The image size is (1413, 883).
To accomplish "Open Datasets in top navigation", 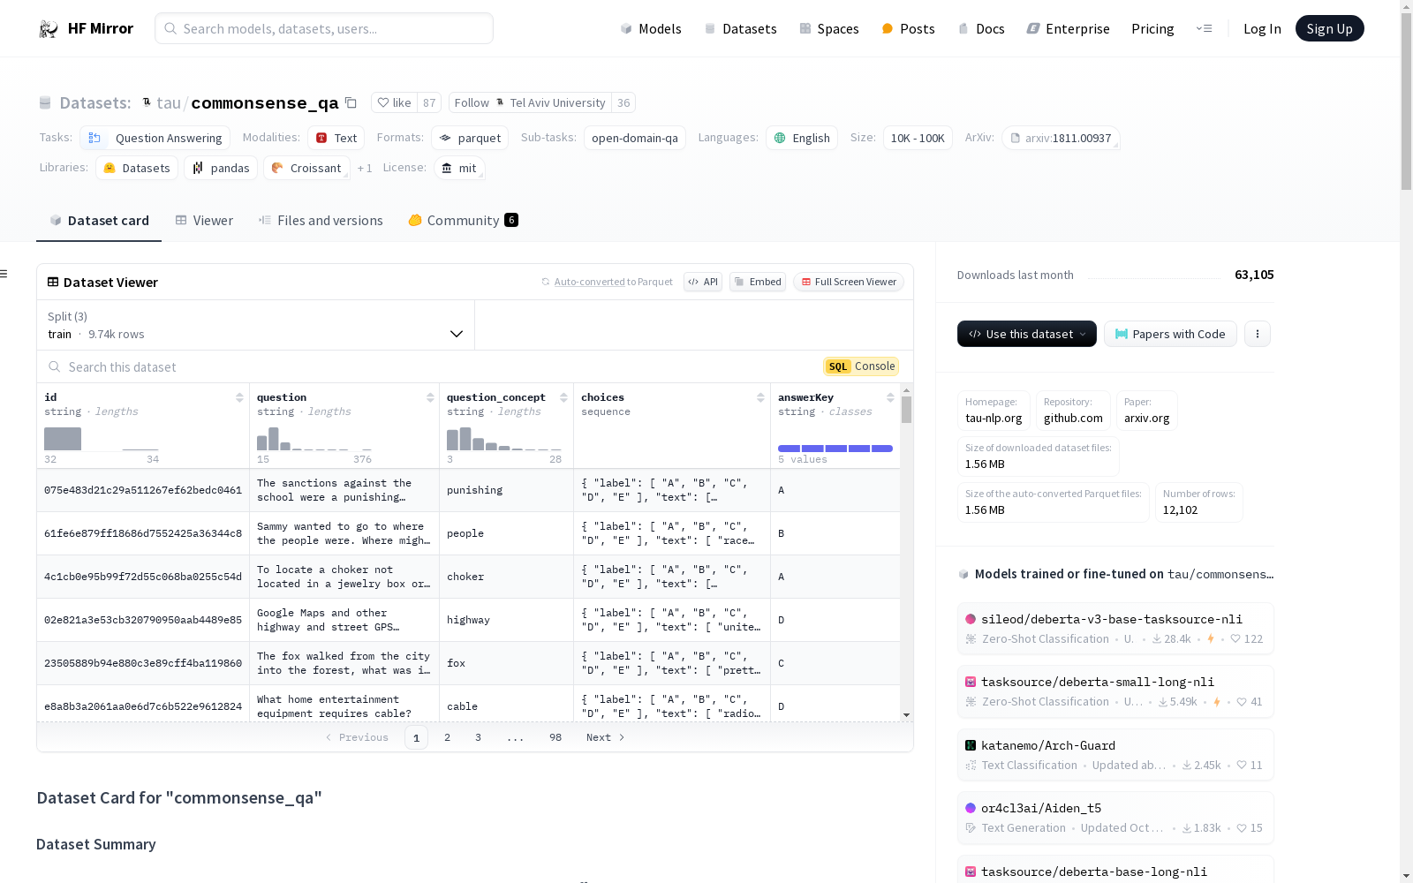I will pos(740,28).
